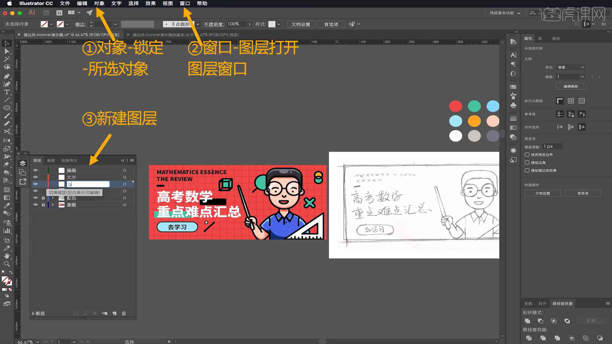Select the Type tool in toolbar

point(6,91)
